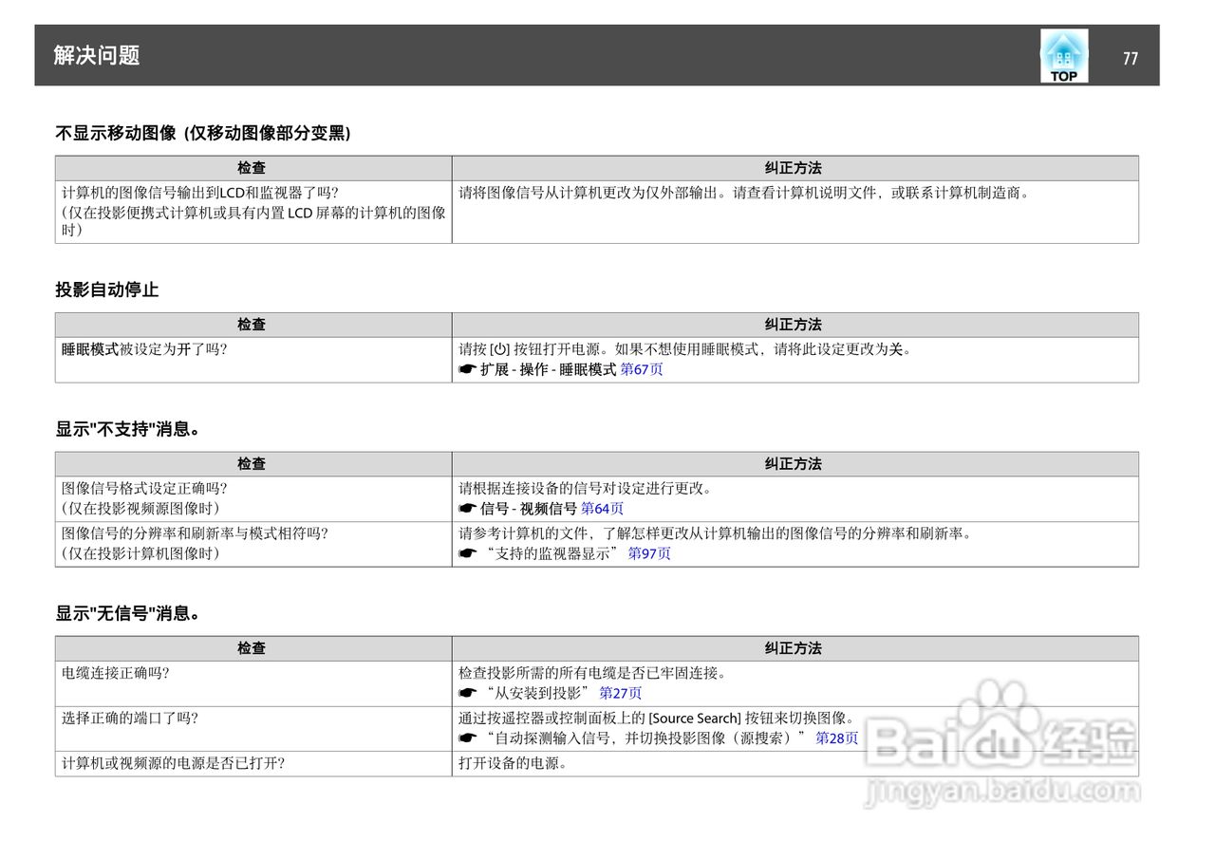Viewport: 1215px width, 859px height.
Task: Click 纠正方法 header in 不显示移动图像 table
Action: click(x=794, y=168)
